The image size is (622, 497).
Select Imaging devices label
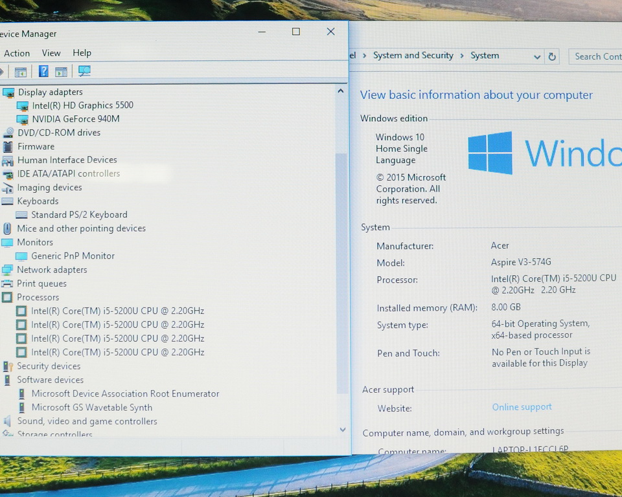(x=50, y=188)
